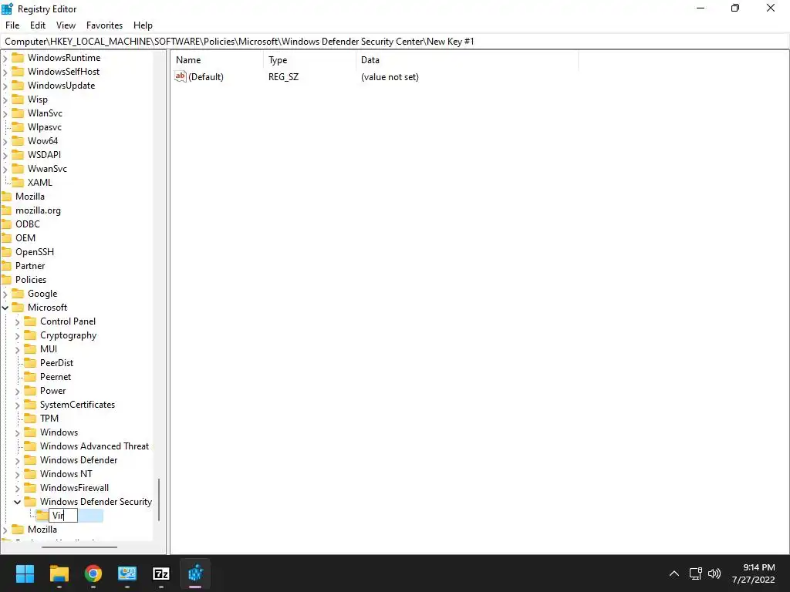Collapse the Microsoft policies key
This screenshot has width=790, height=592.
[x=5, y=308]
